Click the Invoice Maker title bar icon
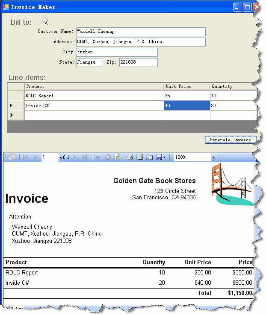 (x=6, y=7)
